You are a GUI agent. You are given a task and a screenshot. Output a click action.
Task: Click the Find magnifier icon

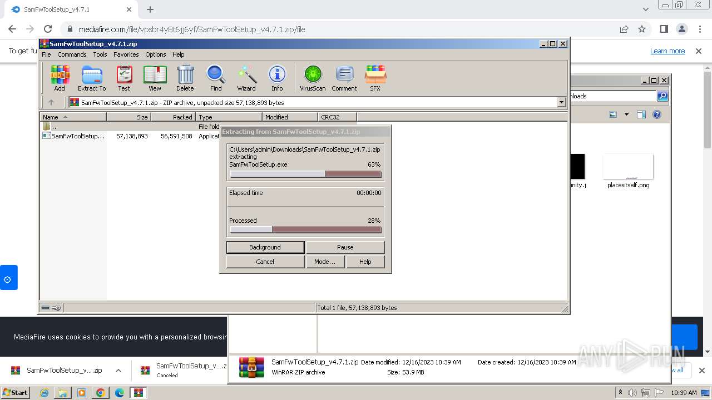coord(216,78)
